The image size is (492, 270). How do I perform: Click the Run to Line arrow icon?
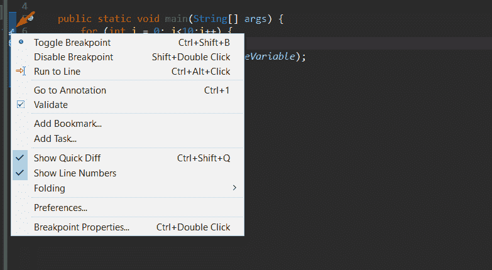21,71
